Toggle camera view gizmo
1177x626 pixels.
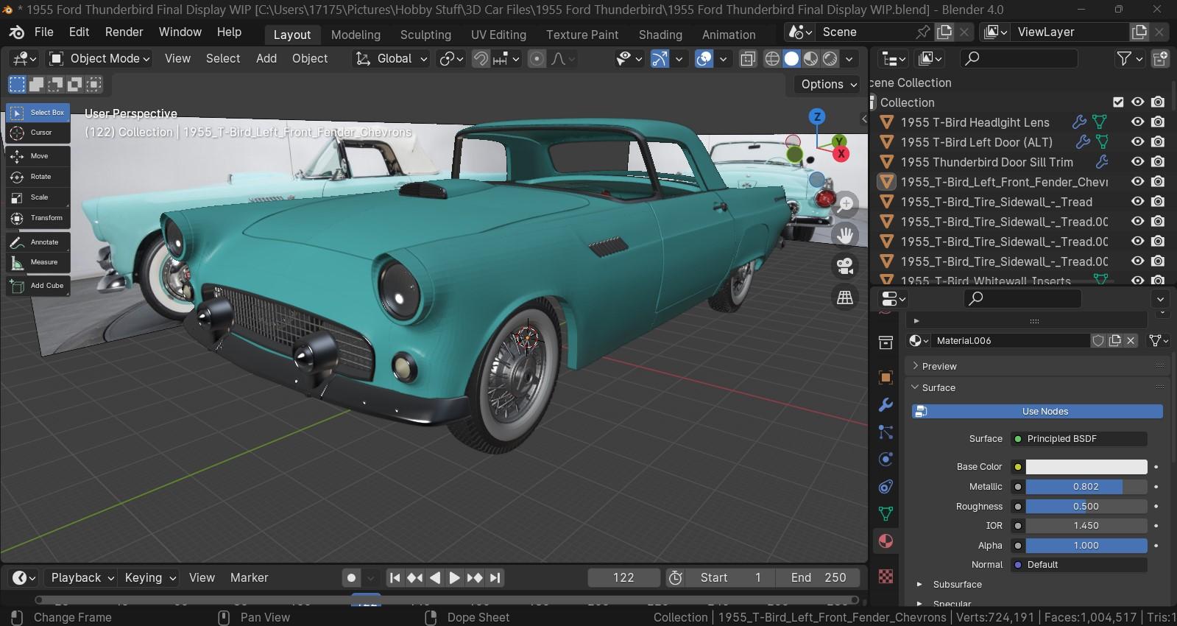(x=845, y=266)
